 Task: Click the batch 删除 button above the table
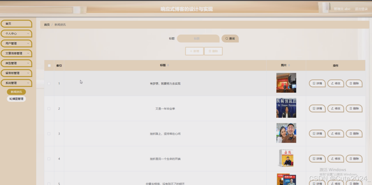(213, 51)
